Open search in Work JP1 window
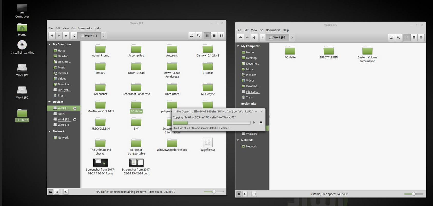This screenshot has height=206, width=433. pyautogui.click(x=199, y=36)
